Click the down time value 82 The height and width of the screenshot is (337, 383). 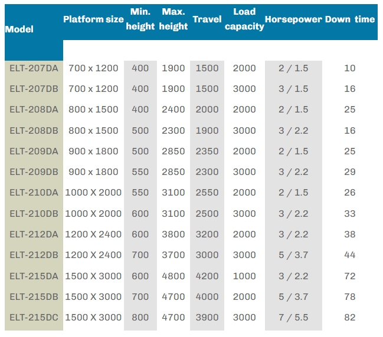pyautogui.click(x=350, y=318)
